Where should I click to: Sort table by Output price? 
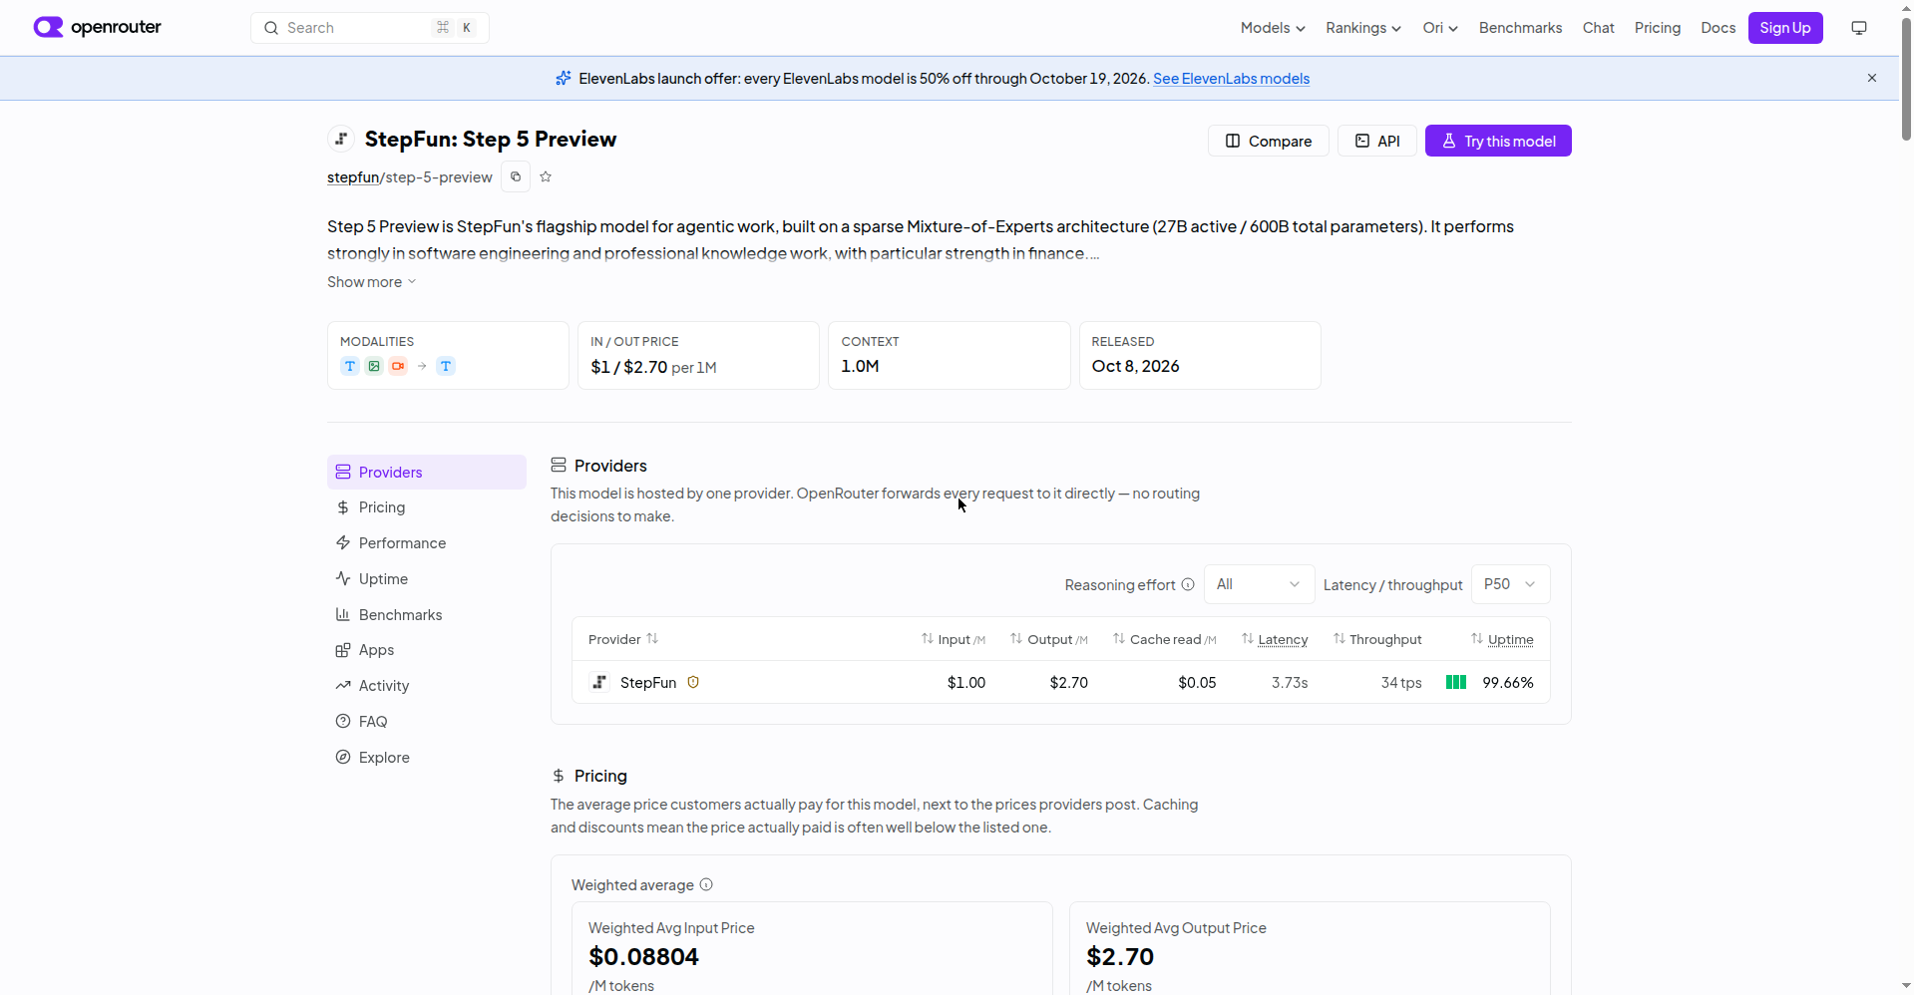point(1048,639)
